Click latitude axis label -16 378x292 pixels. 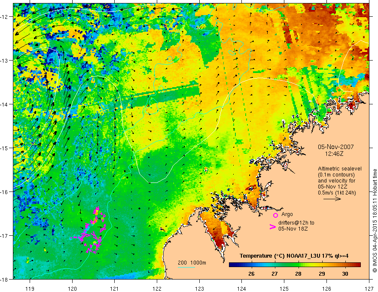click(x=5, y=192)
